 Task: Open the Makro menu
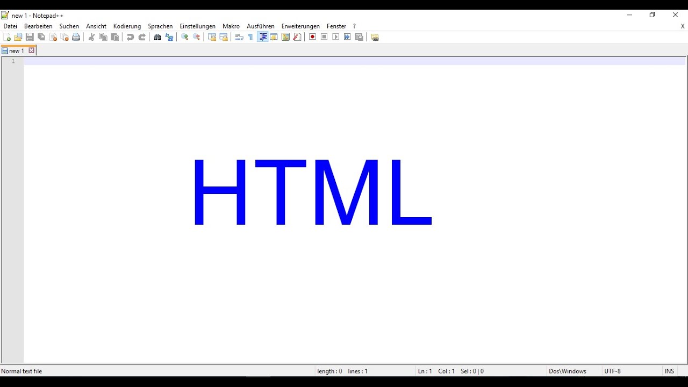click(231, 26)
